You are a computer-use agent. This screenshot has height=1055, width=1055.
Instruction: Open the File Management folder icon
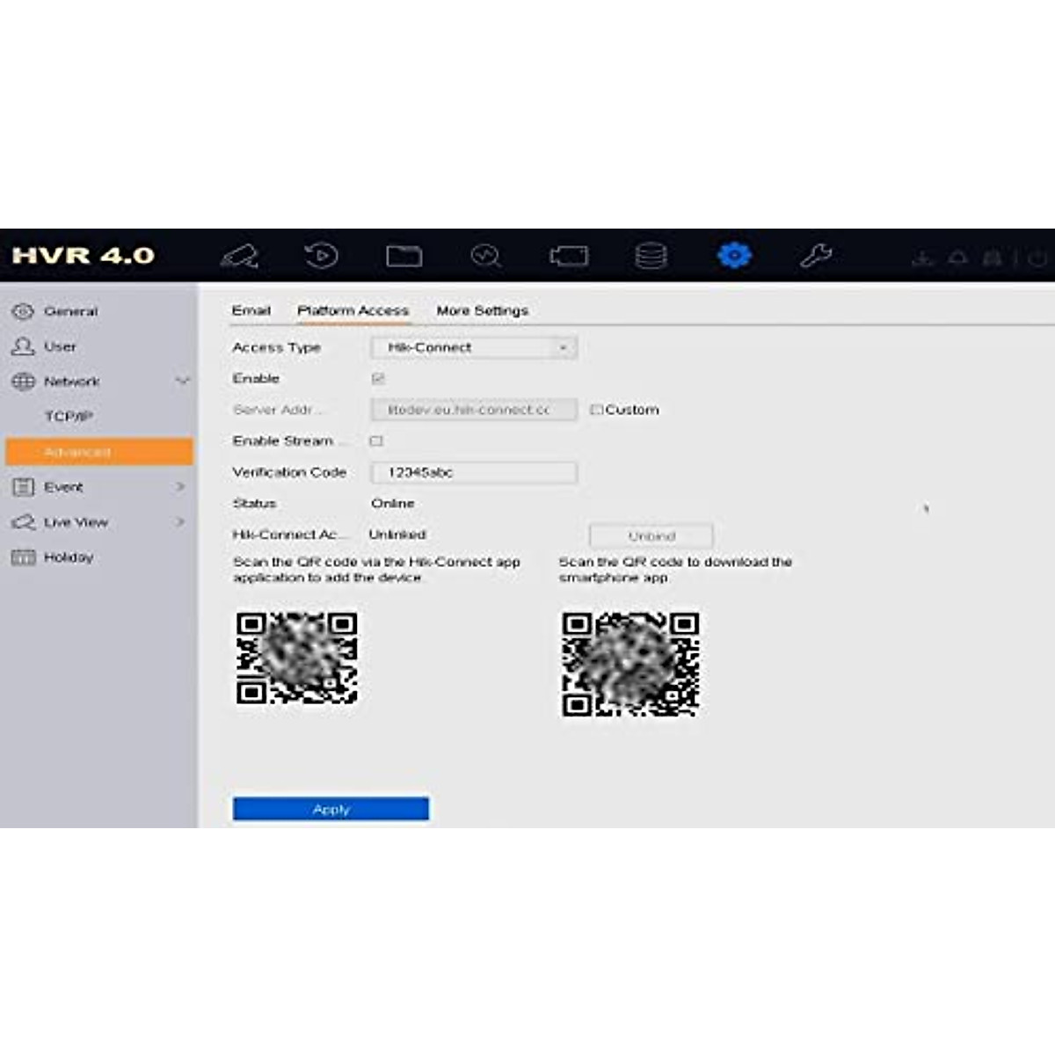coord(404,256)
